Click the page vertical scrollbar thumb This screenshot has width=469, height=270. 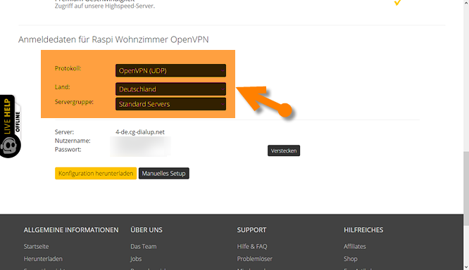466,188
